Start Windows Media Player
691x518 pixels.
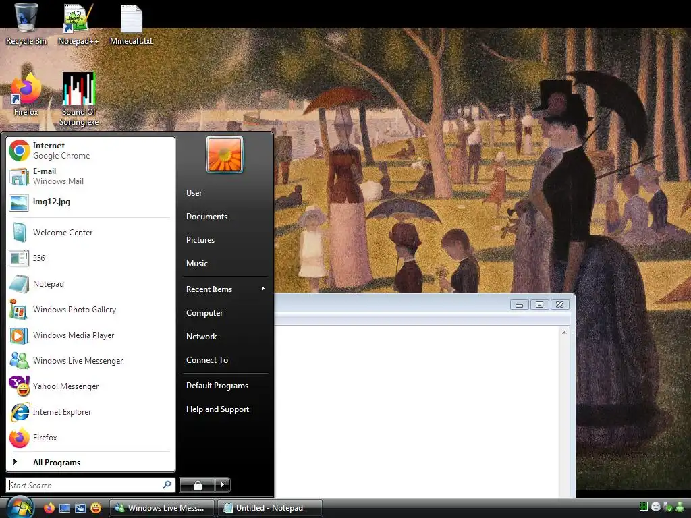pos(90,335)
